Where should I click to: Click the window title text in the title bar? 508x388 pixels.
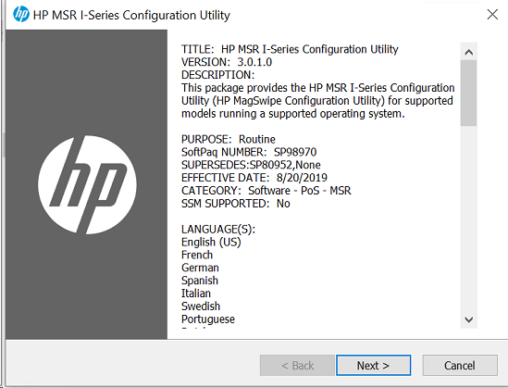pos(131,15)
